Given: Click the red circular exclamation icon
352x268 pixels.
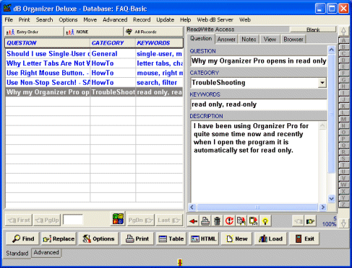Looking at the screenshot, I should click(229, 221).
